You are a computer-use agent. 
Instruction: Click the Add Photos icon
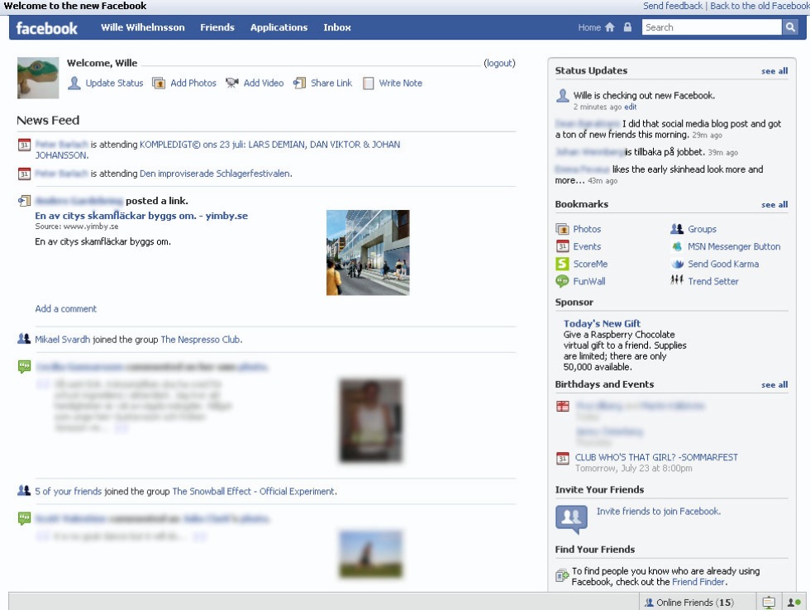(159, 83)
